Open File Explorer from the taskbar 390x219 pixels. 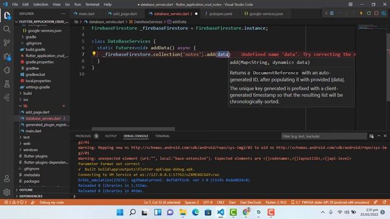click(183, 212)
